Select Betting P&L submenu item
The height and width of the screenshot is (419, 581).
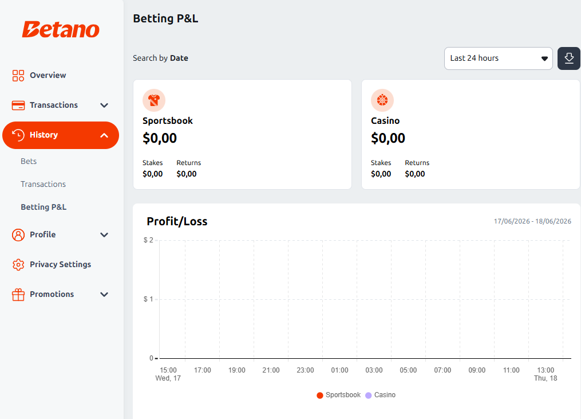(44, 207)
